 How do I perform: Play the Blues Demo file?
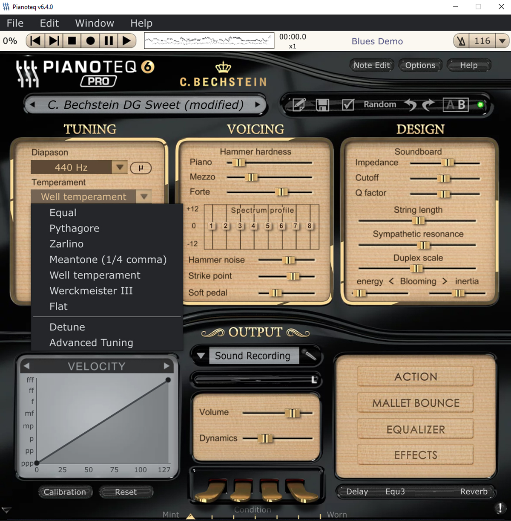tap(126, 41)
